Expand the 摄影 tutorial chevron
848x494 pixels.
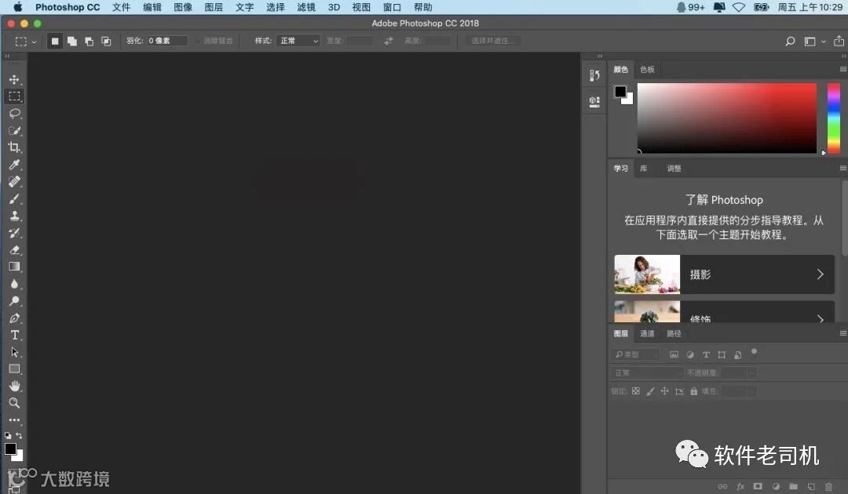821,274
